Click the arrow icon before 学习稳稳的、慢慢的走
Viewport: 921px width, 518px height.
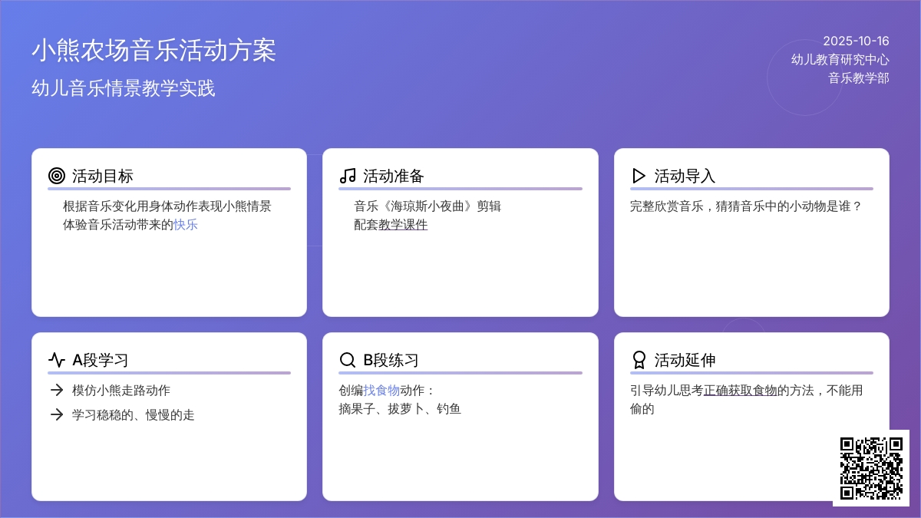pos(56,414)
